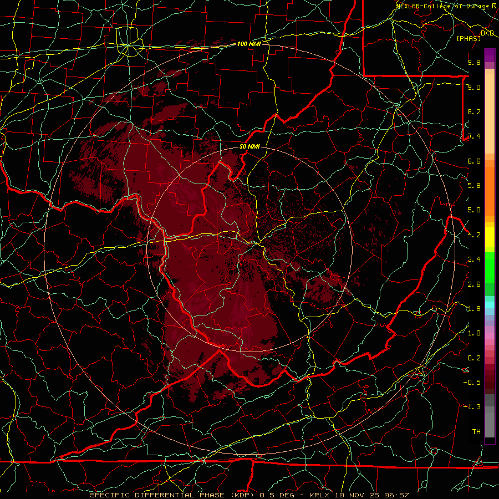
Task: Click the 0.2 scale label
Action: [x=474, y=358]
